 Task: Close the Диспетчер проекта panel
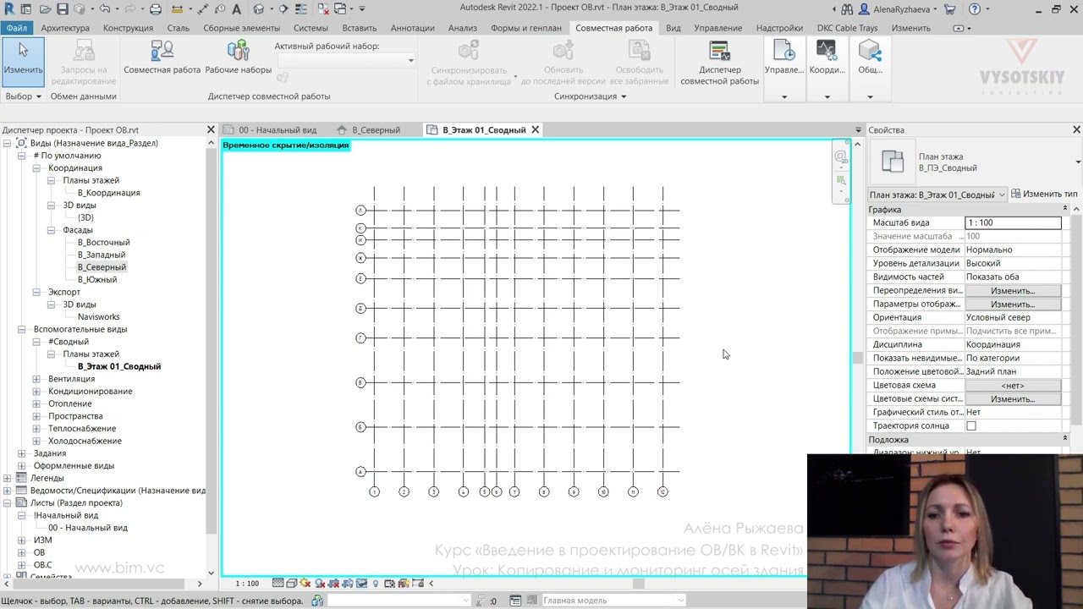pos(211,130)
